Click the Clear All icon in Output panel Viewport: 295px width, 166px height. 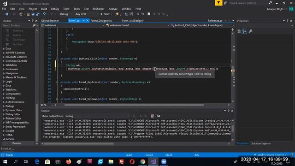coord(152,116)
